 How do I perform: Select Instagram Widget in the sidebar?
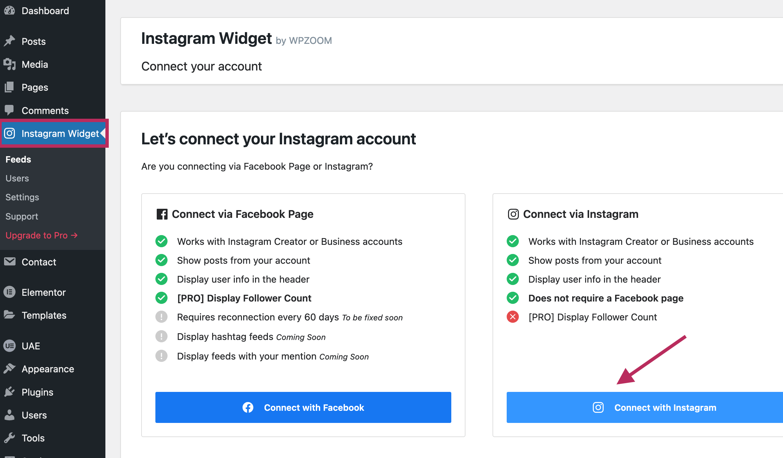click(x=60, y=134)
